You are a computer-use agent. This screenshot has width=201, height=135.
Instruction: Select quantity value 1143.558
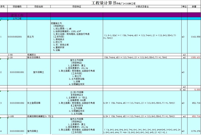[195, 37]
